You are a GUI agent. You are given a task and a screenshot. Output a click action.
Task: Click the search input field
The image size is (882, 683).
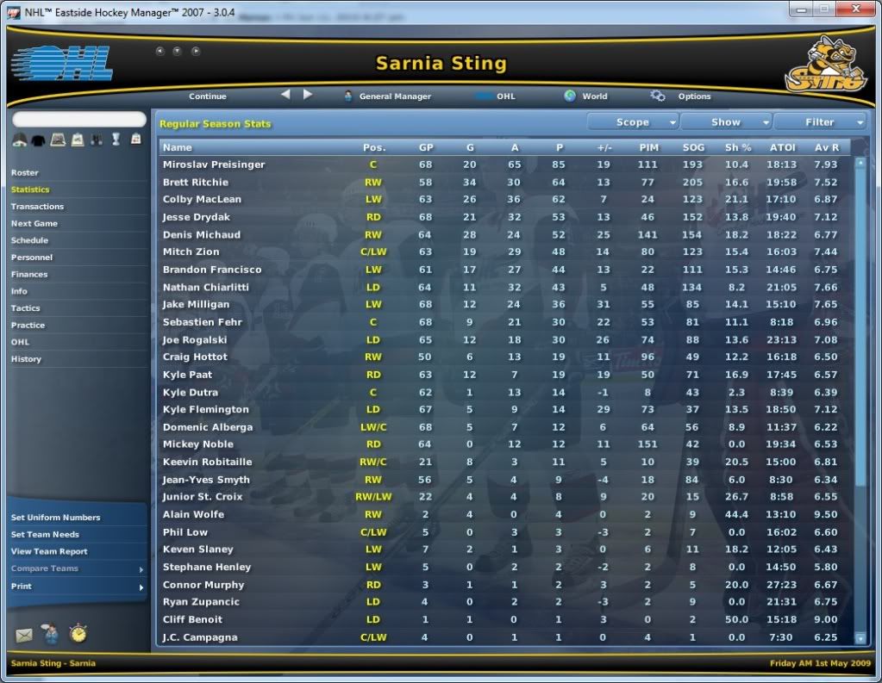pos(79,119)
